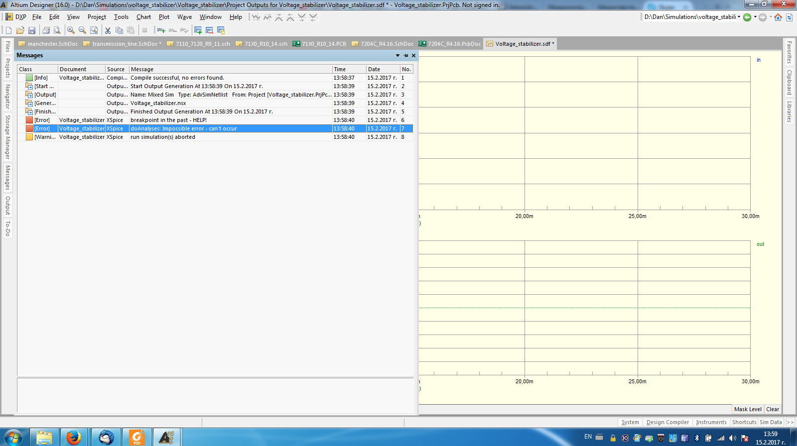Navigate back with the green arrow

pyautogui.click(x=747, y=17)
